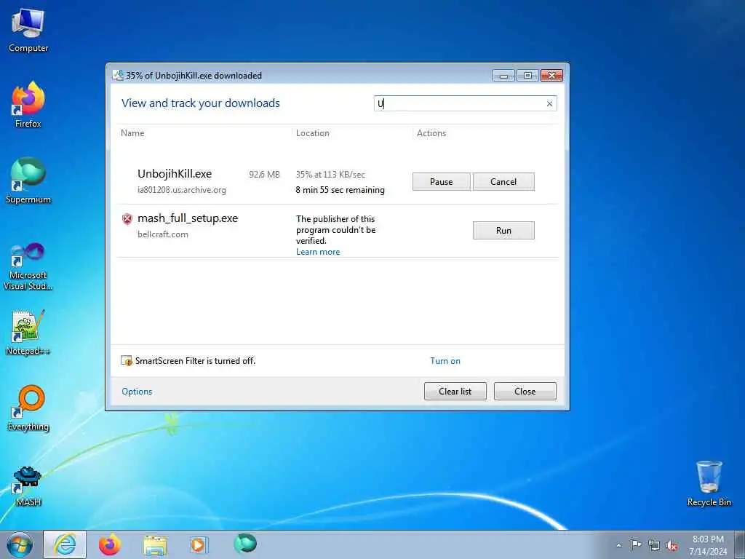Select the Firefox desktop shortcut

pos(28,105)
